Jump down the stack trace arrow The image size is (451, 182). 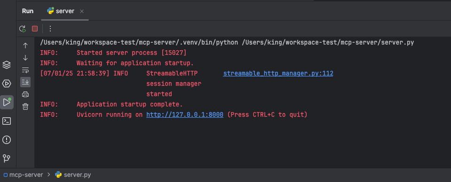[25, 58]
